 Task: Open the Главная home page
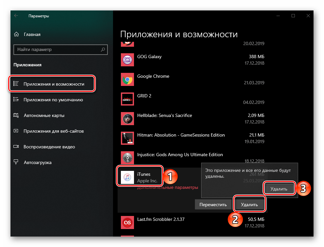point(32,34)
